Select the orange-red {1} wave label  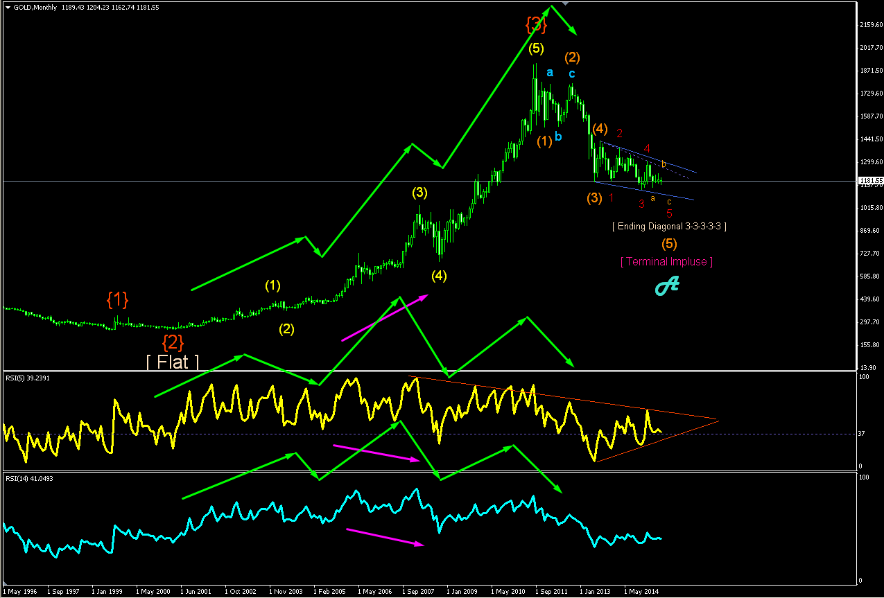coord(117,299)
